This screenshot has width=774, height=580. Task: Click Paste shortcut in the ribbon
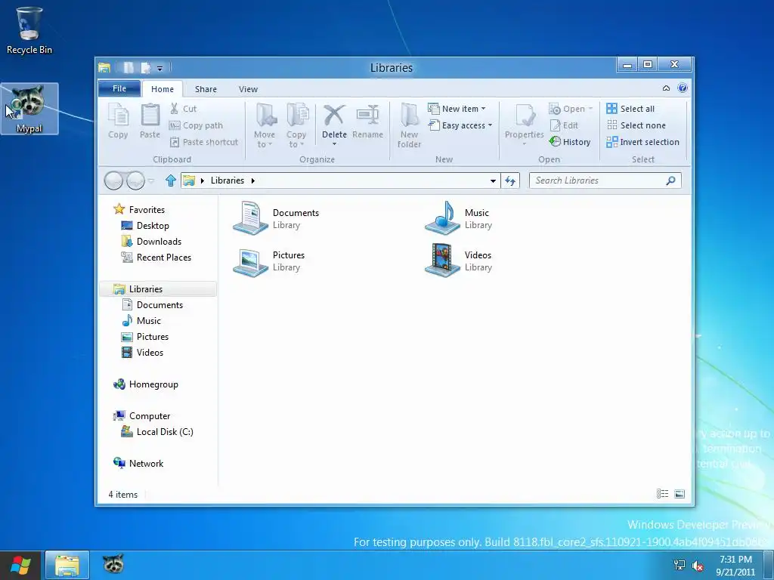[204, 142]
